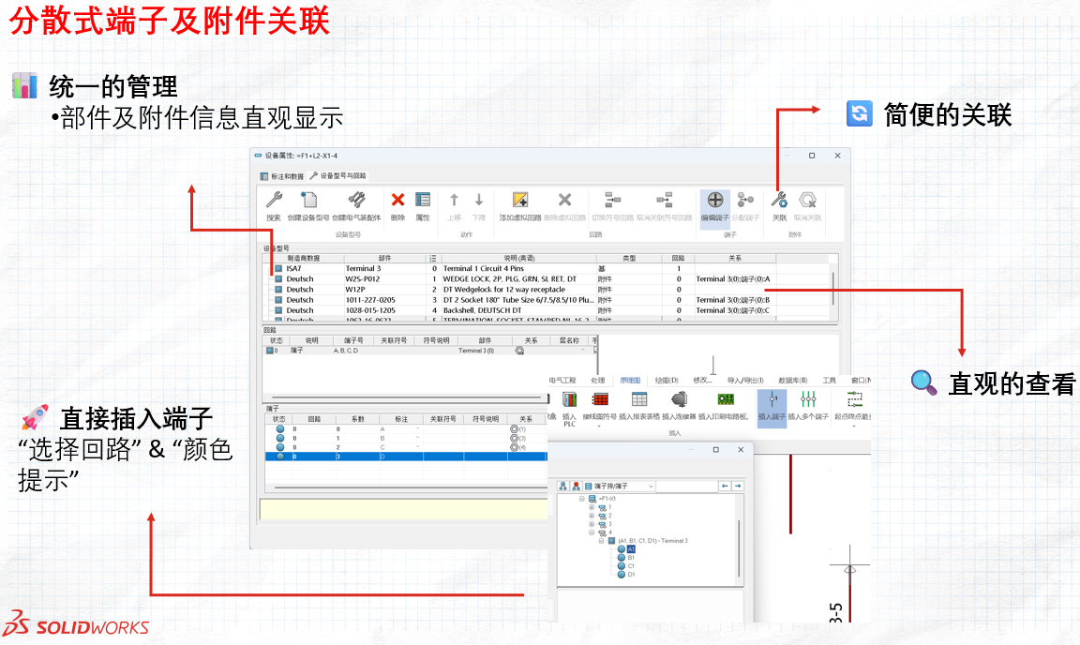Click the forward arrow button in selector

738,487
